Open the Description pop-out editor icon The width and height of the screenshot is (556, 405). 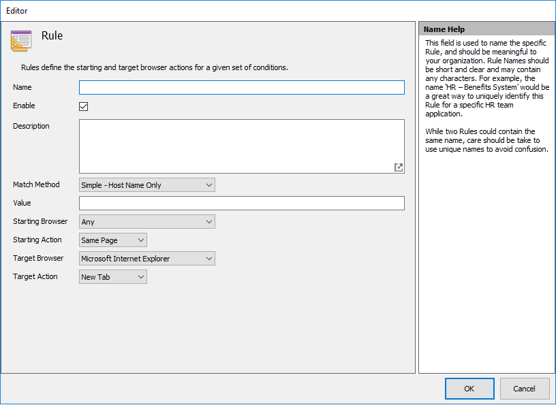point(399,167)
